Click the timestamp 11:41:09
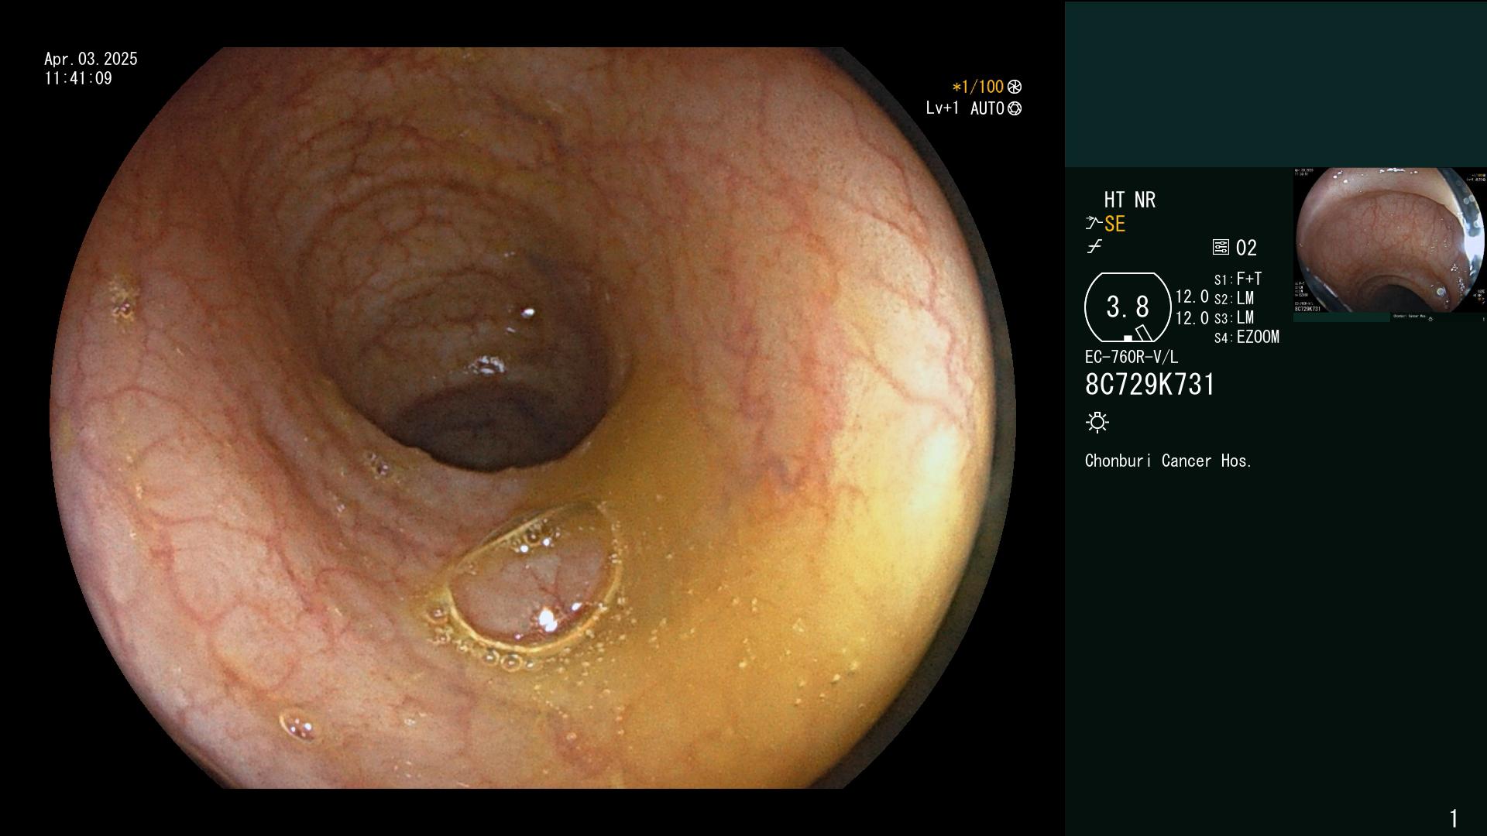Screen dimensions: 1487x836 coord(78,78)
